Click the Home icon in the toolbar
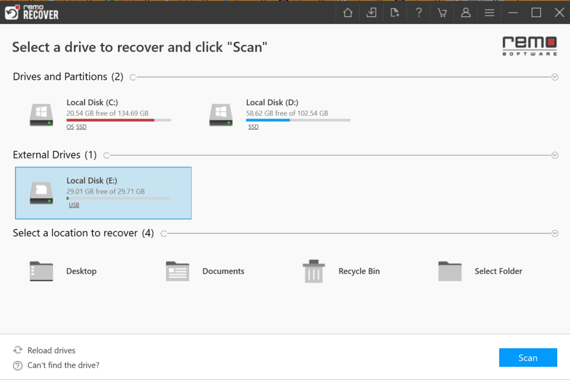 [x=347, y=12]
